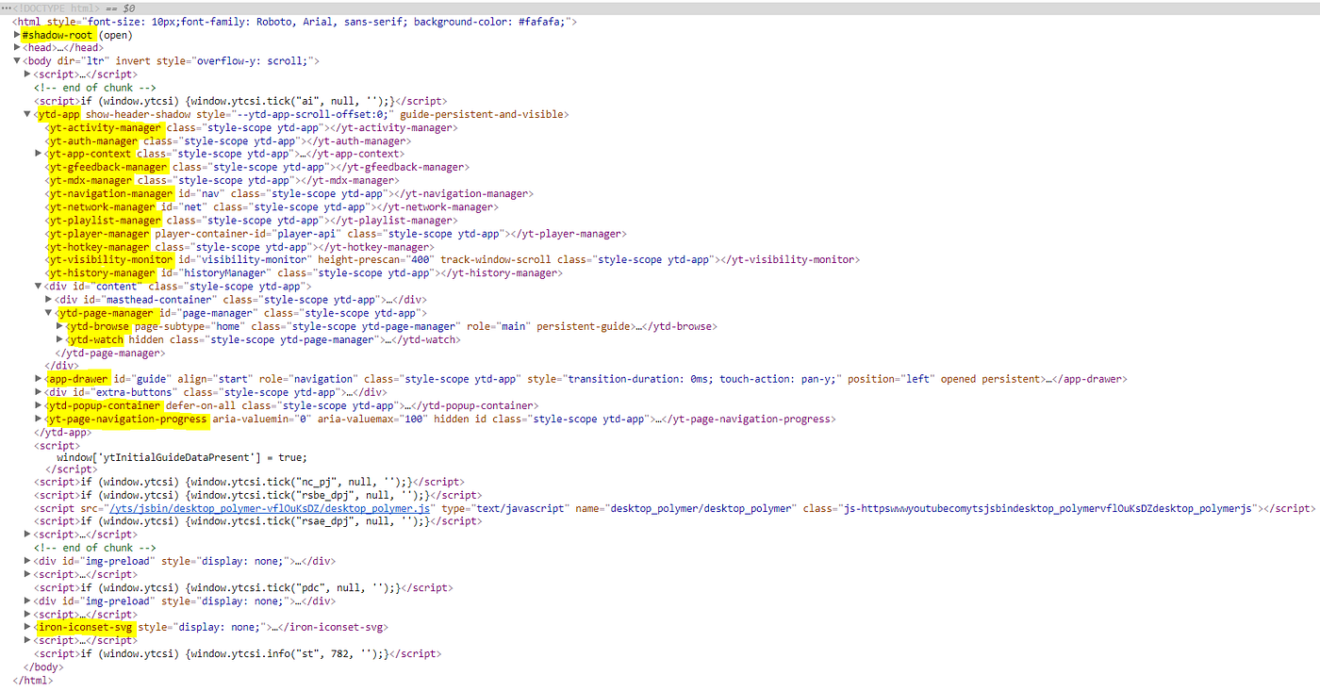
Task: Expand the masthead-container div
Action: [x=47, y=299]
